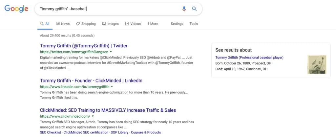Open clickminded.com URL dropdown arrow
Viewport: 336px width, 138px height.
[93, 116]
